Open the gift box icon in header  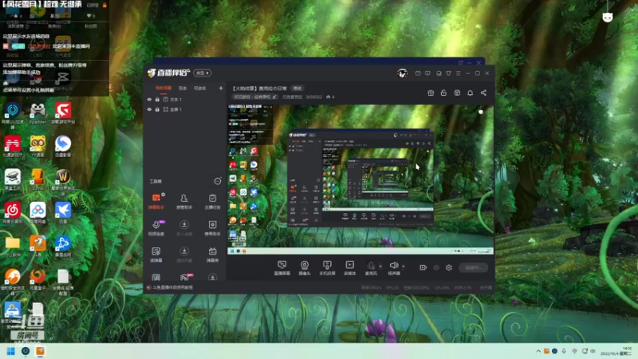431,93
